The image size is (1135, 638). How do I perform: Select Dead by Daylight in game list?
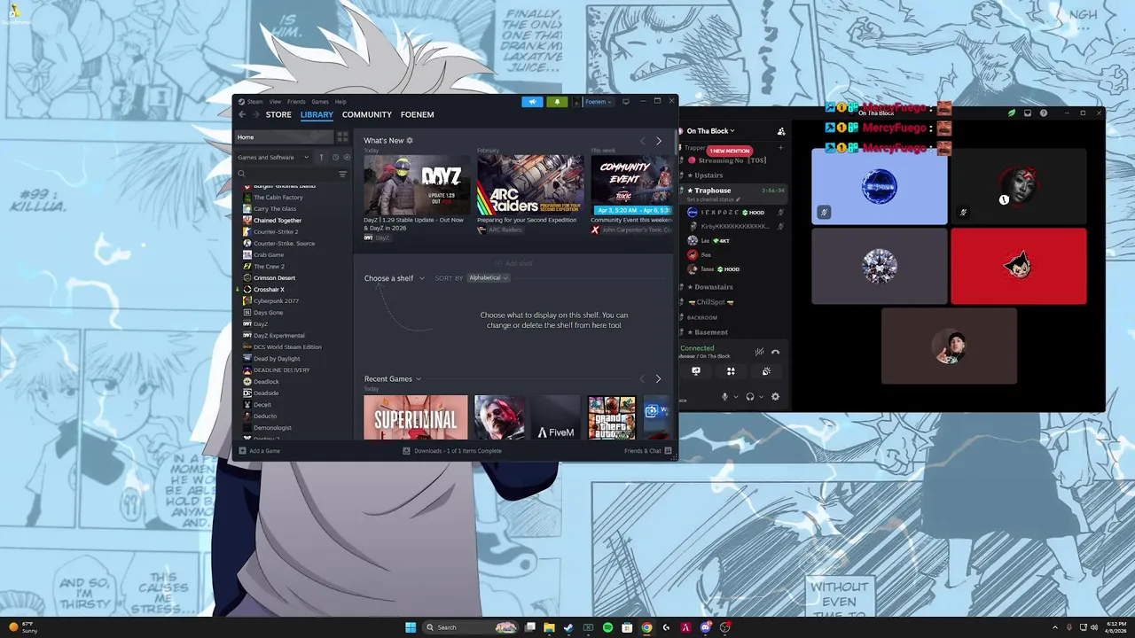point(277,359)
